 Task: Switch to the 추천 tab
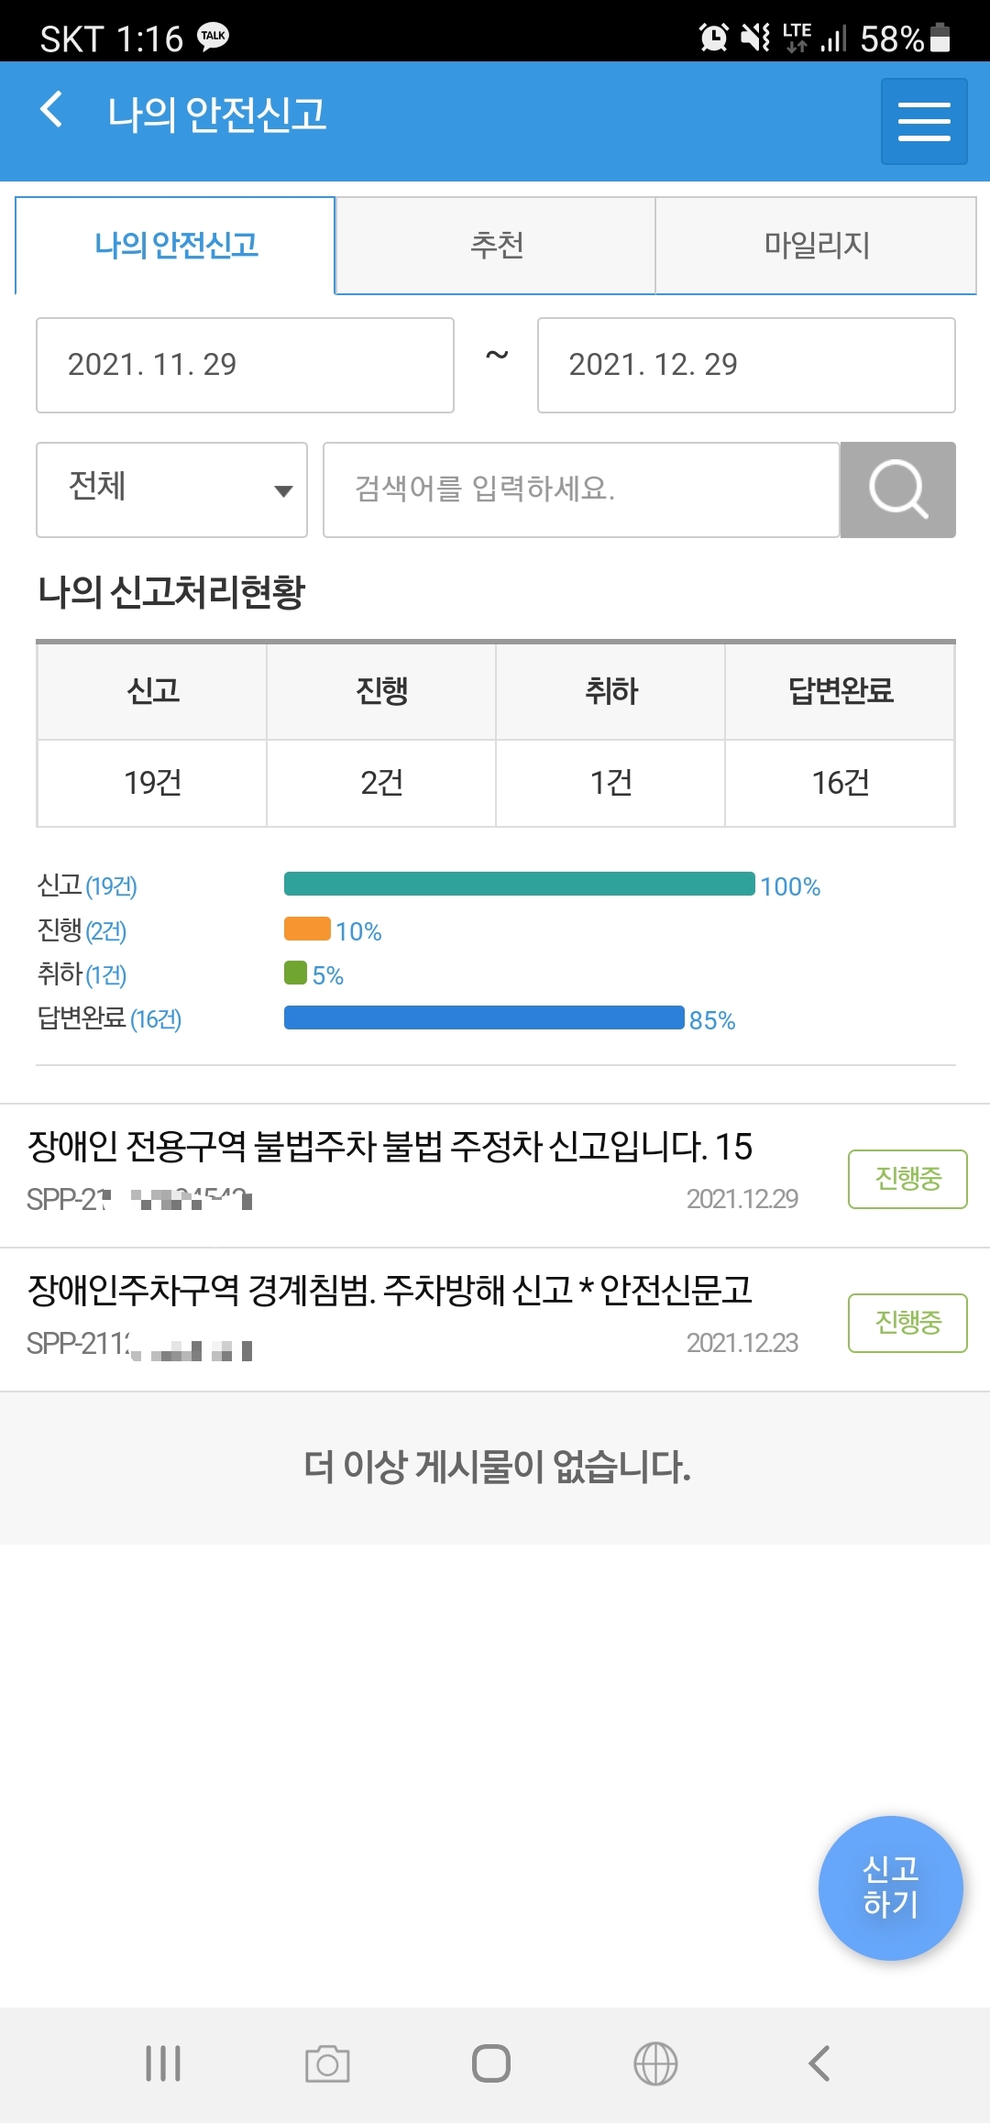tap(496, 246)
